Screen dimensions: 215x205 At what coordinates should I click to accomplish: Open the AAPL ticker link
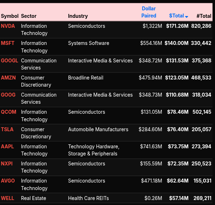click(7, 147)
